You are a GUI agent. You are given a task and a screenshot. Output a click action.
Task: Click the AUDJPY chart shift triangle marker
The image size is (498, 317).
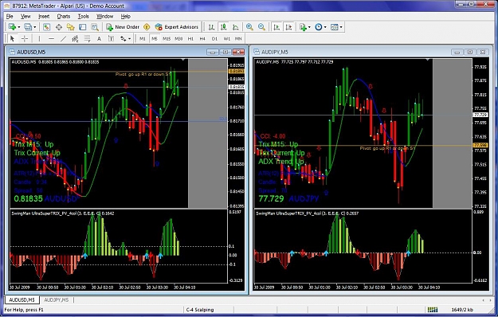[x=428, y=60]
